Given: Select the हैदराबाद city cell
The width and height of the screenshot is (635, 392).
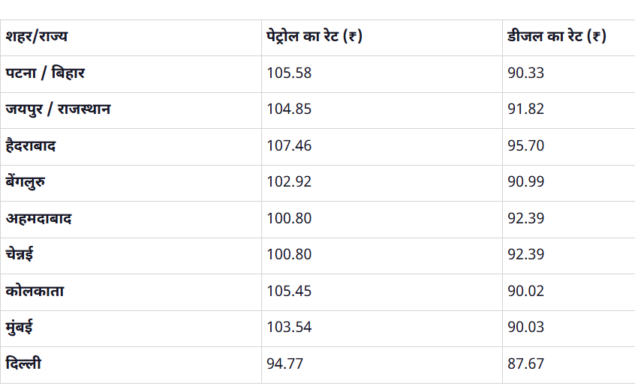Looking at the screenshot, I should pyautogui.click(x=31, y=146).
